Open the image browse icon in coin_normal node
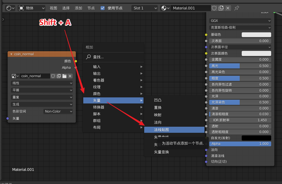Screen dimensions: 282x184 pos(15,76)
